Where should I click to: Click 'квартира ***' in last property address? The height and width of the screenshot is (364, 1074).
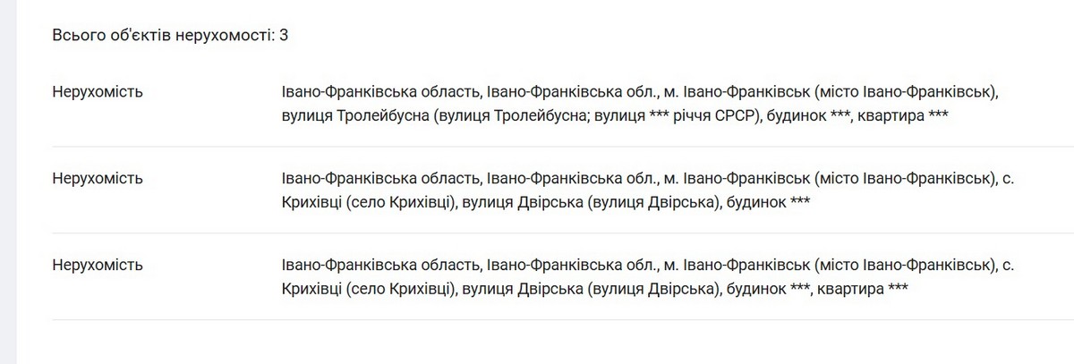click(862, 290)
